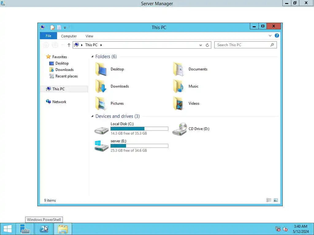Expand breadcrumb arrow after This PC

coord(101,45)
